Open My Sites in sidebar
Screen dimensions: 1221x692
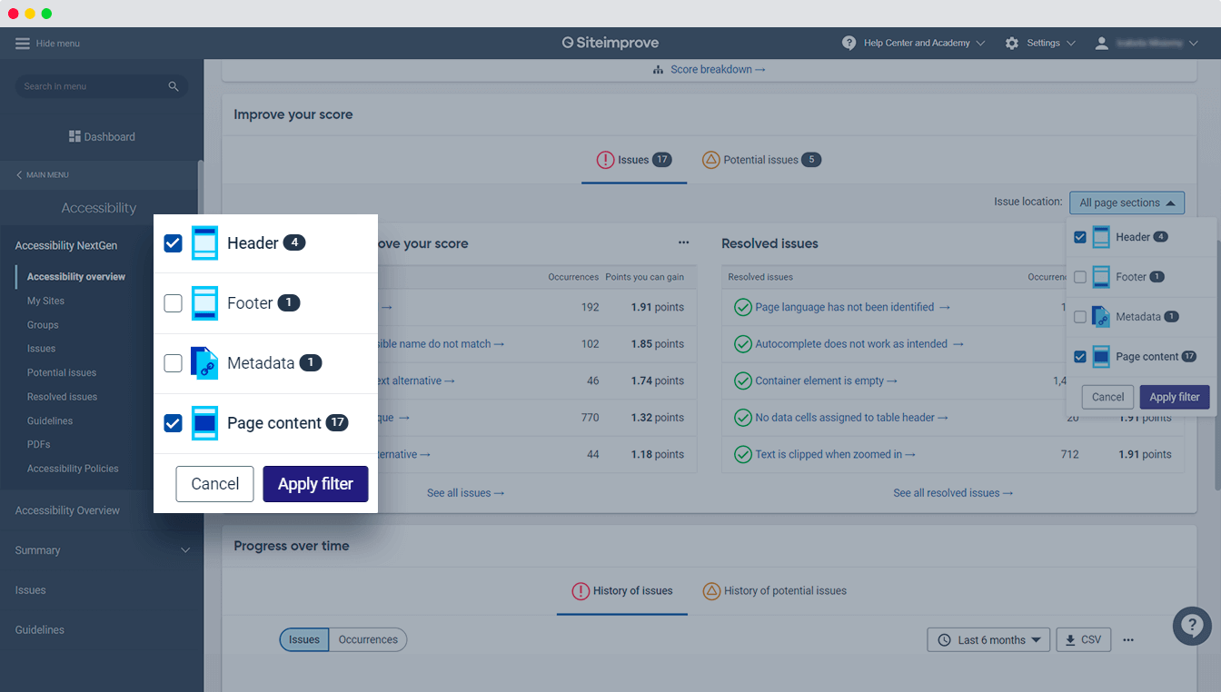pyautogui.click(x=45, y=301)
